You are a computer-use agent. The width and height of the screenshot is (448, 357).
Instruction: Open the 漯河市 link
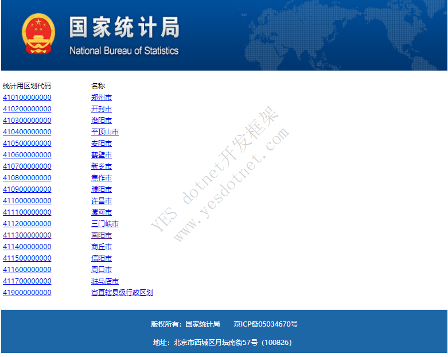coord(102,212)
